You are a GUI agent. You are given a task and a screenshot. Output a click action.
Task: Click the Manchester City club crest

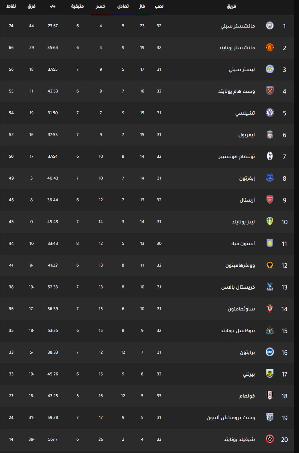coord(270,26)
